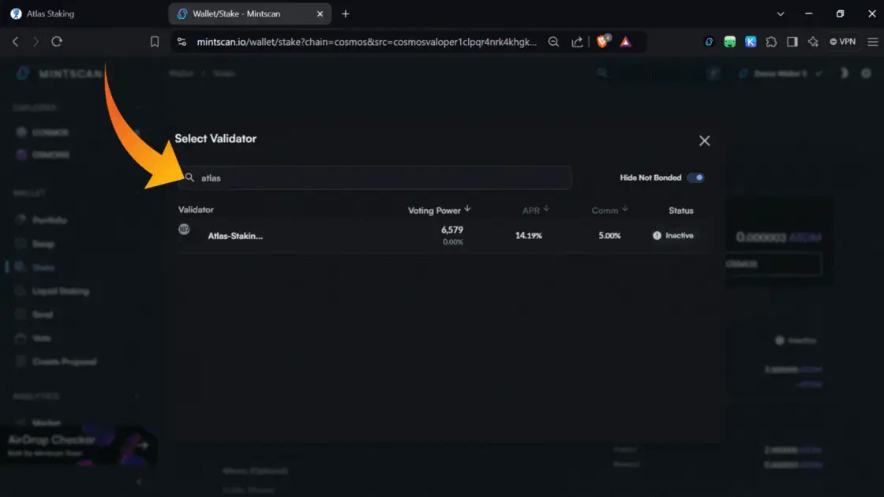Switch to the Wallet/Stake - Mintscan tab
The image size is (884, 497).
pos(237,14)
